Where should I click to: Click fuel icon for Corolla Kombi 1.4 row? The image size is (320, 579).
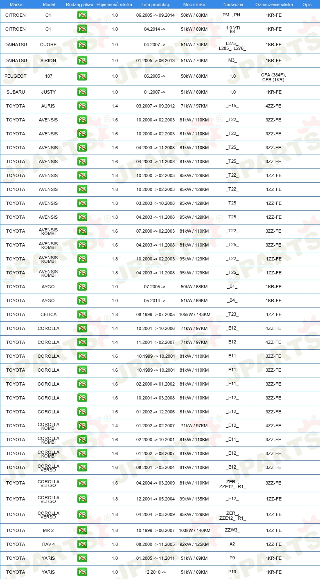pos(82,426)
